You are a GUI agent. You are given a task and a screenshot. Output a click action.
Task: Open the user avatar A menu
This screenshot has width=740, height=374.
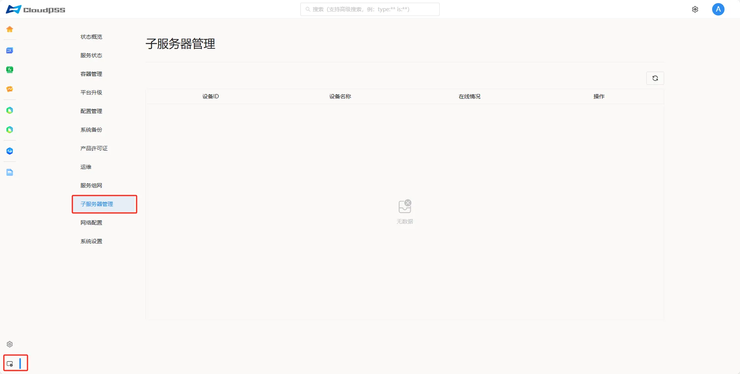pos(718,9)
